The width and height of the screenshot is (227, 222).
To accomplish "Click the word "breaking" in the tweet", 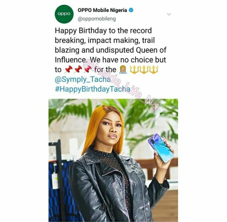I will coord(69,41).
